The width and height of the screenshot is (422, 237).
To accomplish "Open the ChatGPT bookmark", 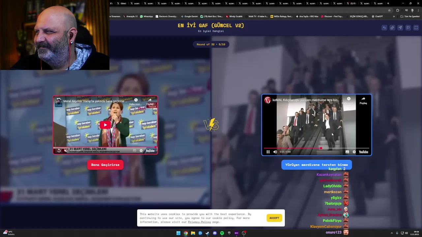I will pyautogui.click(x=377, y=16).
